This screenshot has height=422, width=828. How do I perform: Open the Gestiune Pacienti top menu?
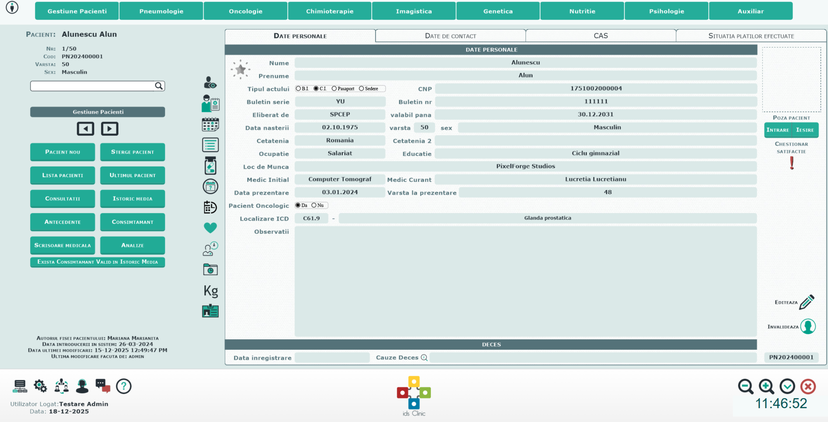(77, 11)
